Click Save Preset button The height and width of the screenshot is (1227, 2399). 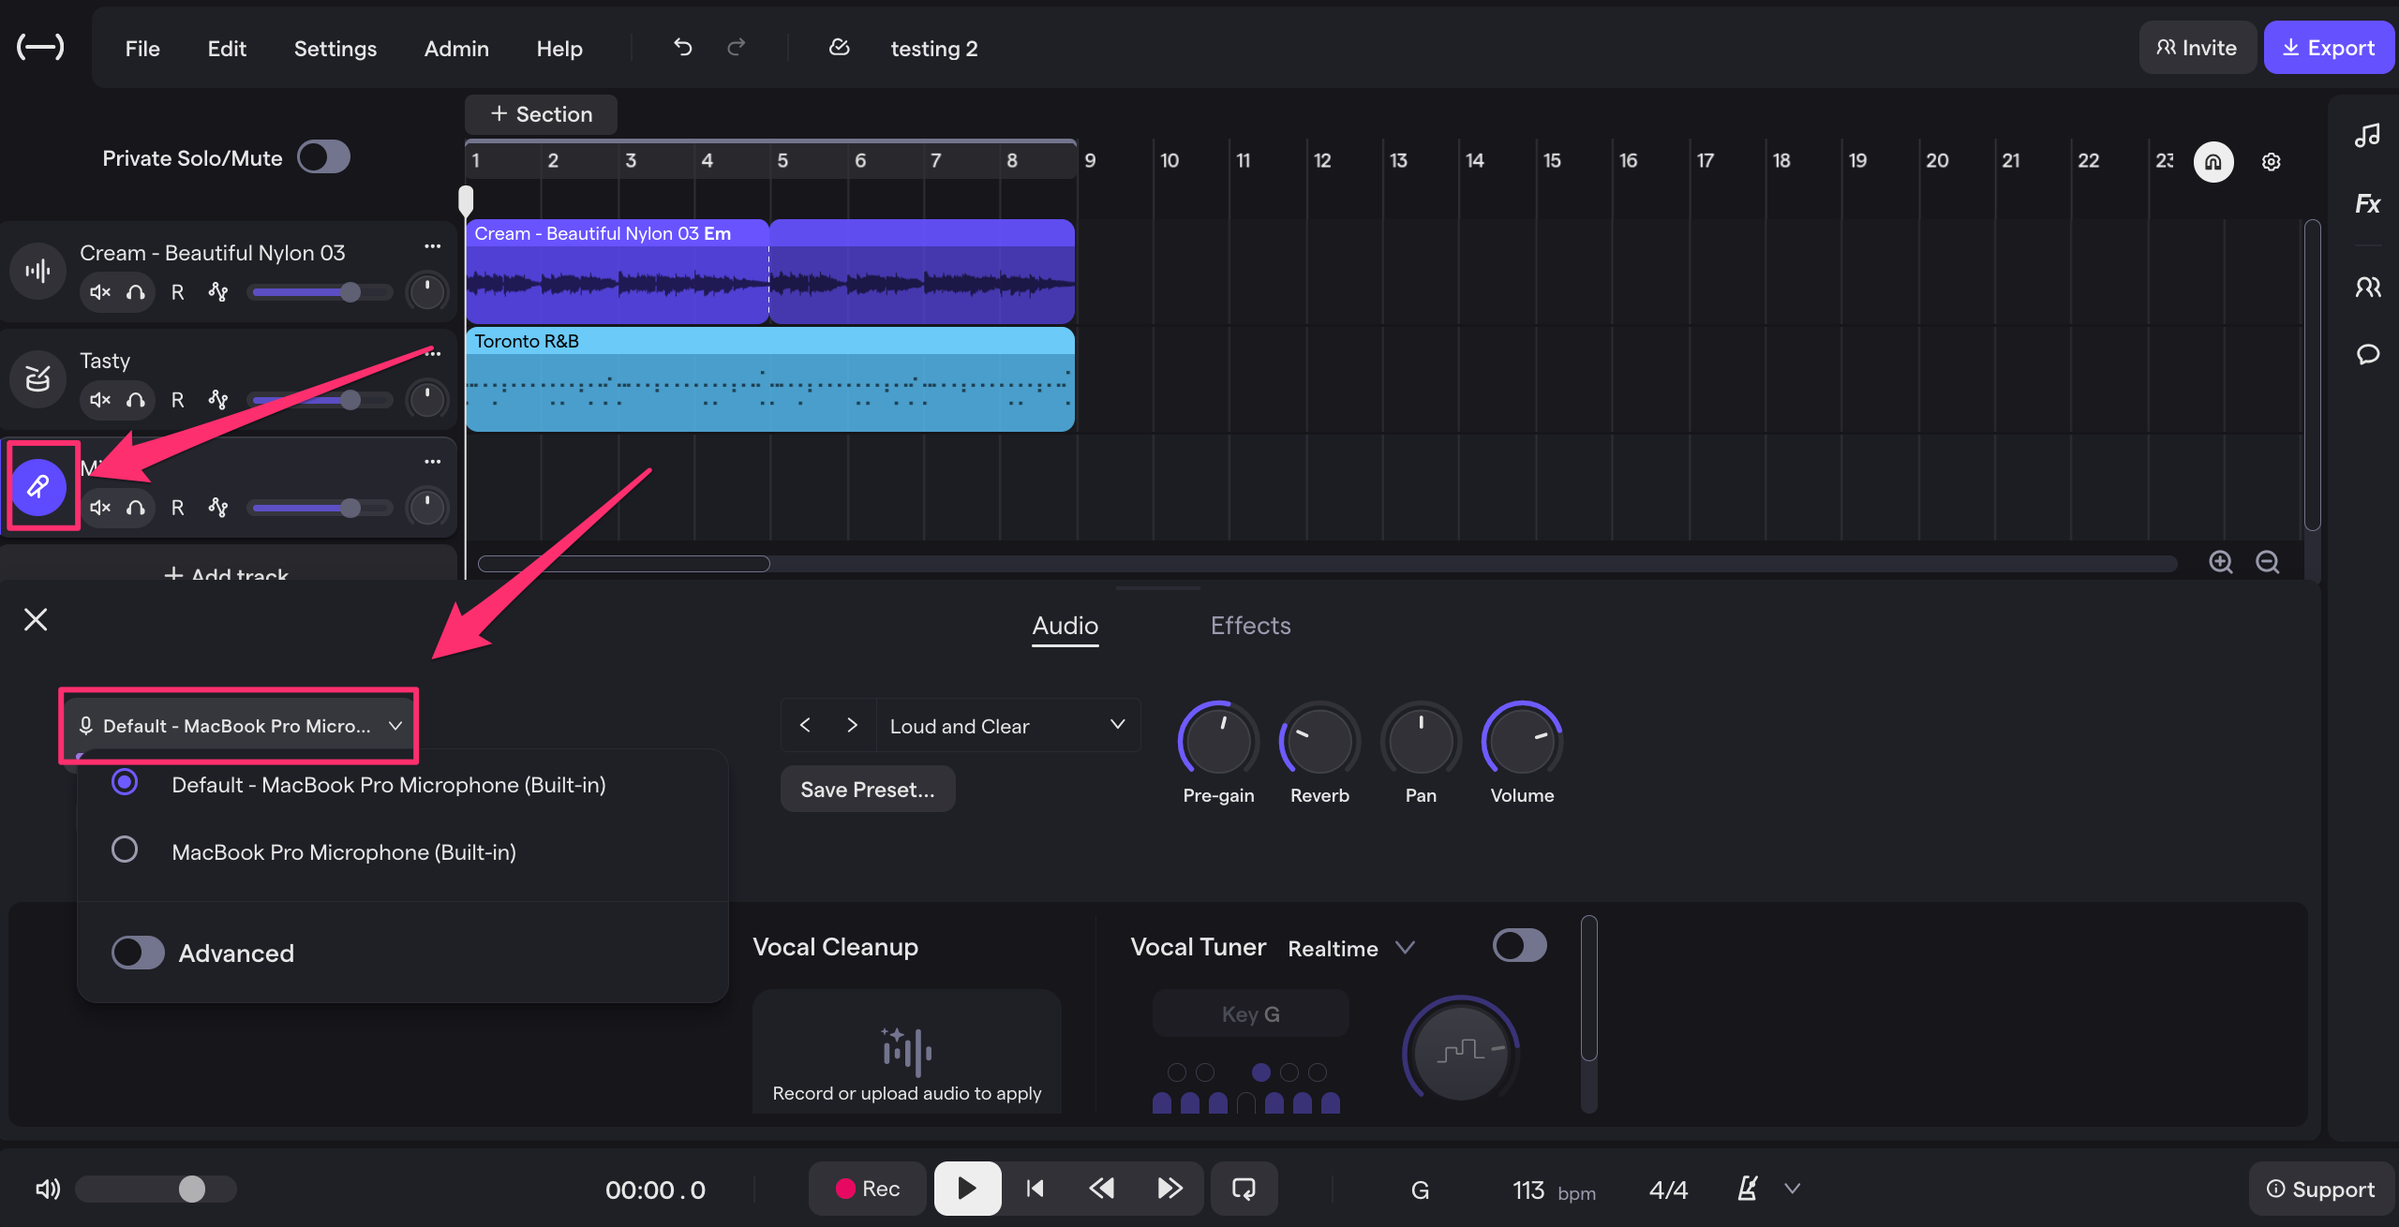(867, 789)
